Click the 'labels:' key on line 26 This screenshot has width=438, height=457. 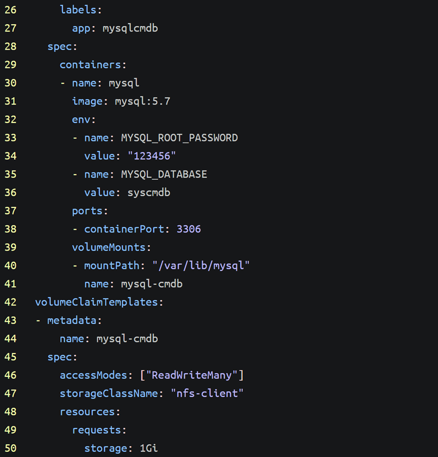81,10
